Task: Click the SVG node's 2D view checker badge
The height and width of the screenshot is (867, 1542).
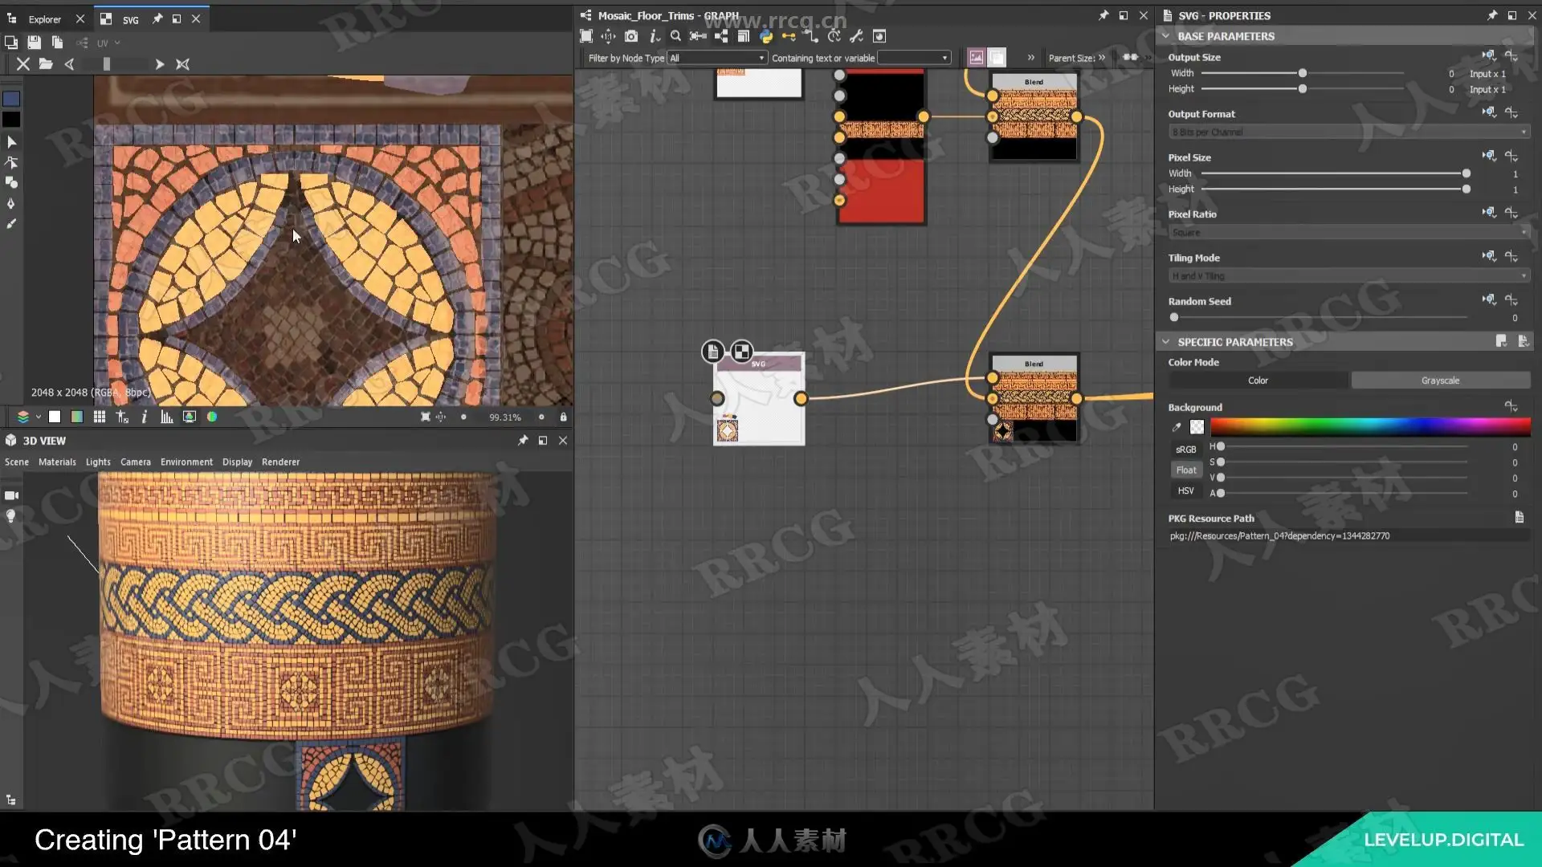Action: (741, 352)
